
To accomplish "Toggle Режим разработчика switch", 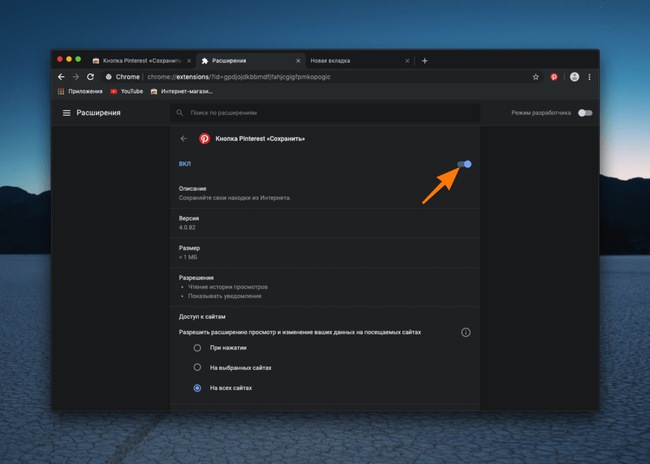I will [x=585, y=113].
